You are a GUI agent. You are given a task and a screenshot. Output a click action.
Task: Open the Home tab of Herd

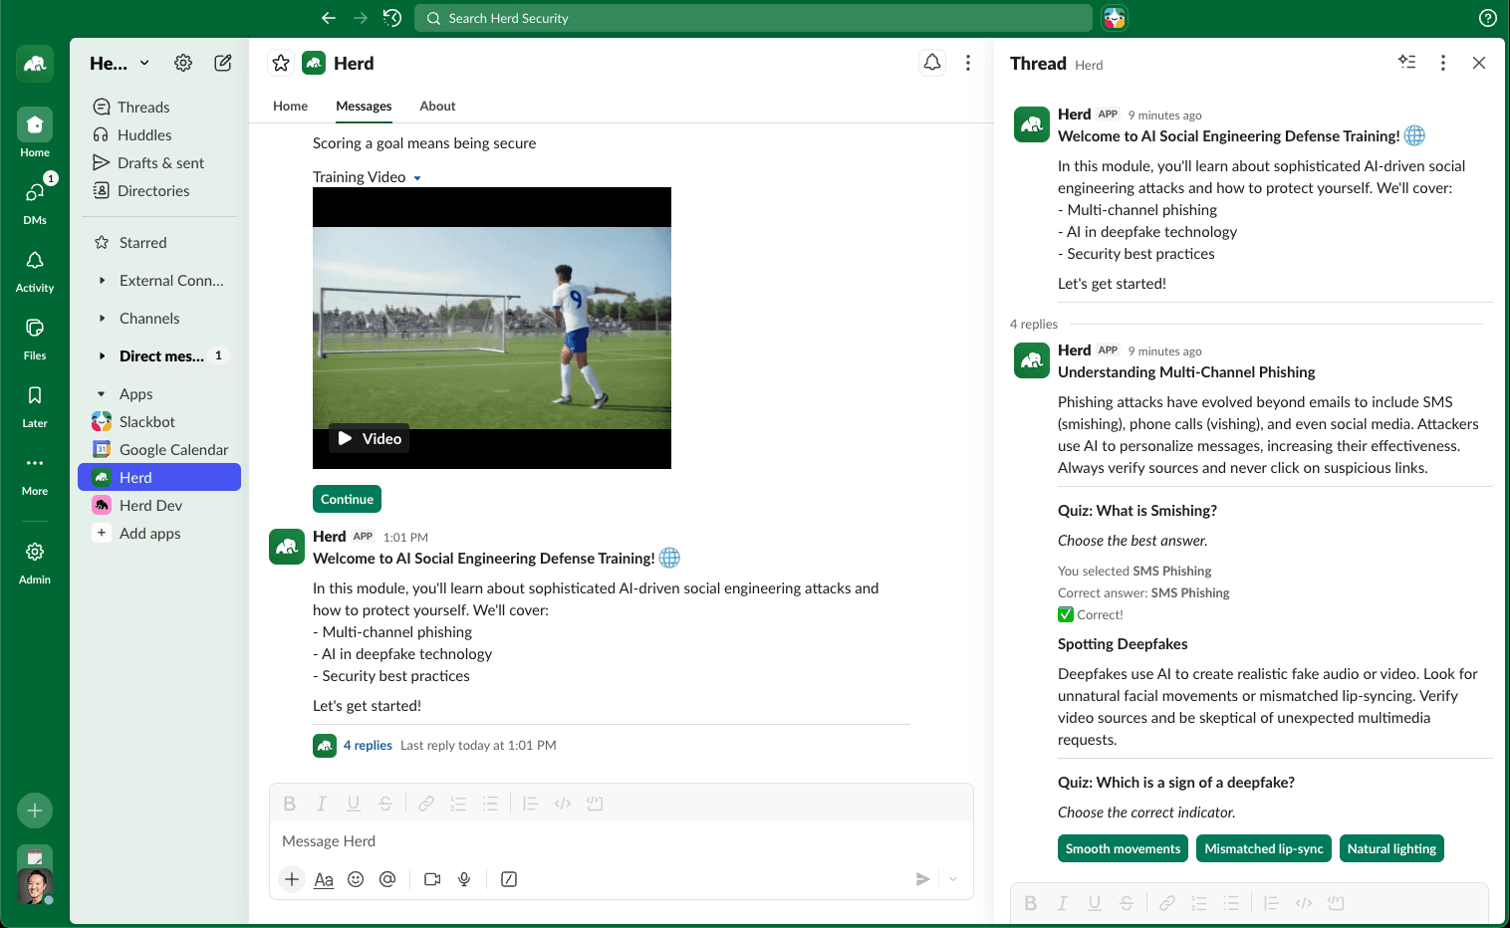pos(290,106)
